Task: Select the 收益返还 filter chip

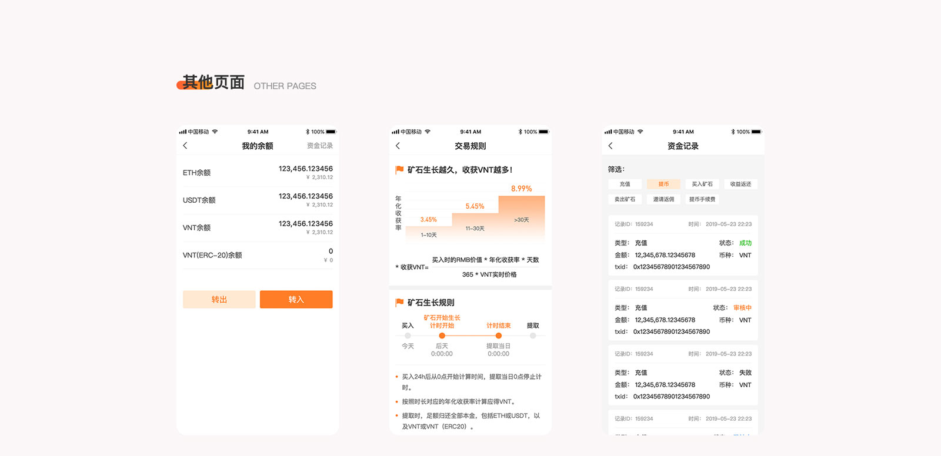Action: pos(740,184)
